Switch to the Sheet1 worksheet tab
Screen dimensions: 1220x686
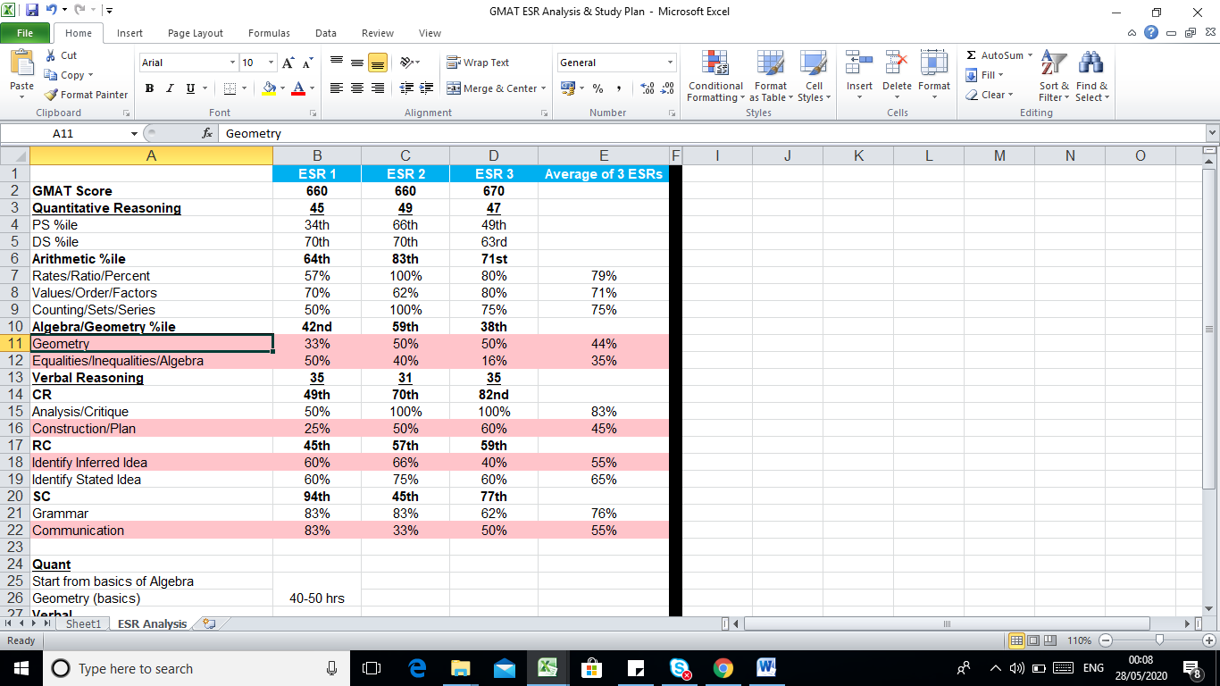[84, 623]
